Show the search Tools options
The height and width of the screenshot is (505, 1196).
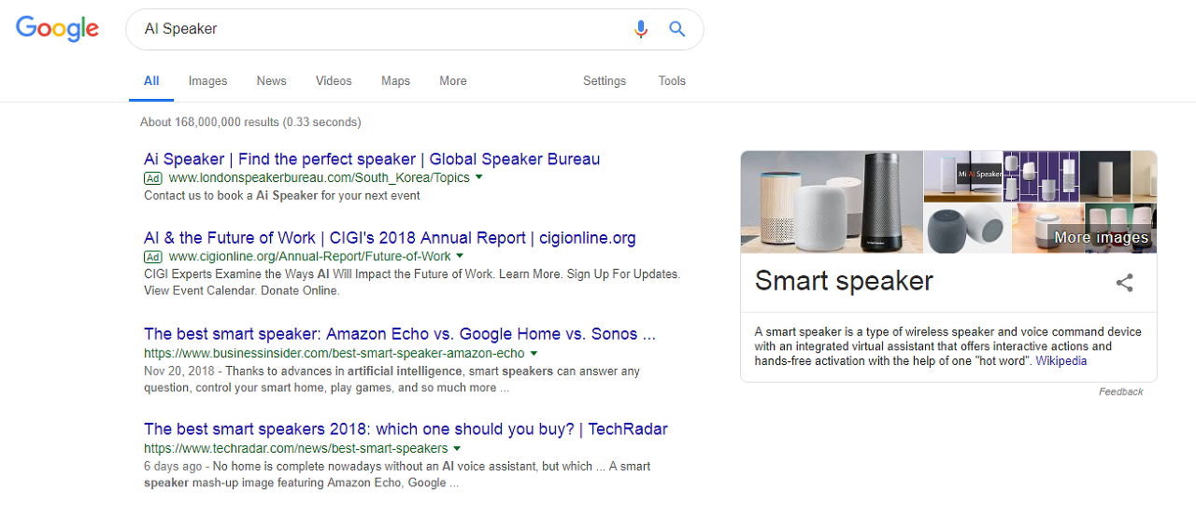(x=672, y=81)
